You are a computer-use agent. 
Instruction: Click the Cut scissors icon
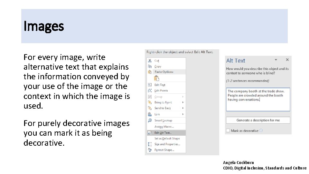pos(150,61)
